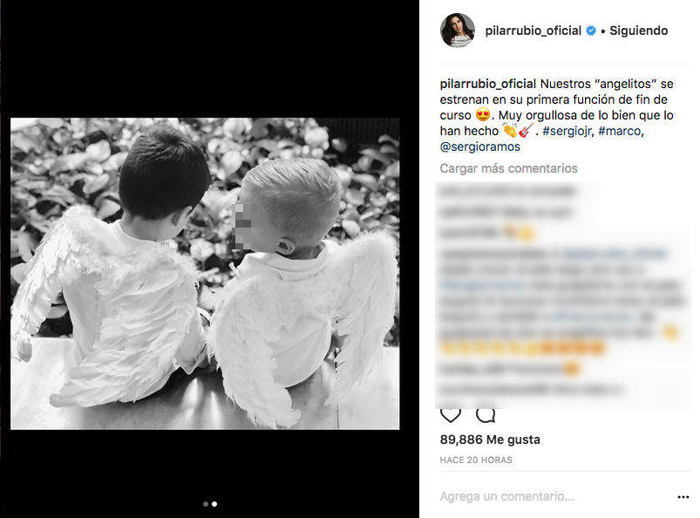700x518 pixels.
Task: Click the Hace 20 horas timestamp
Action: click(476, 460)
